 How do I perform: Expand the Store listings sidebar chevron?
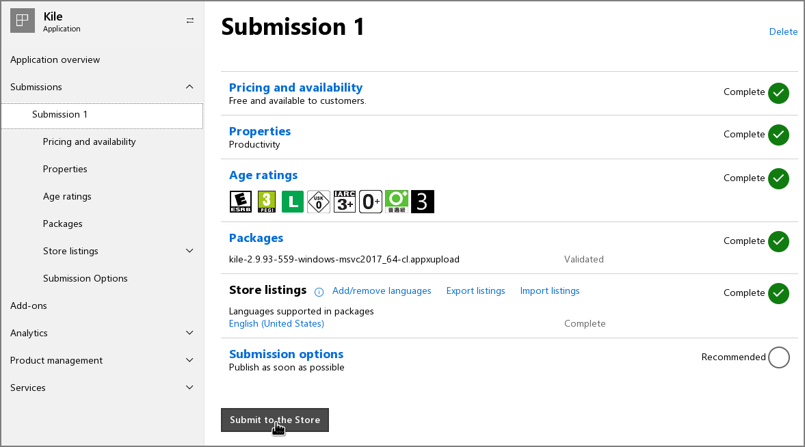coord(189,251)
